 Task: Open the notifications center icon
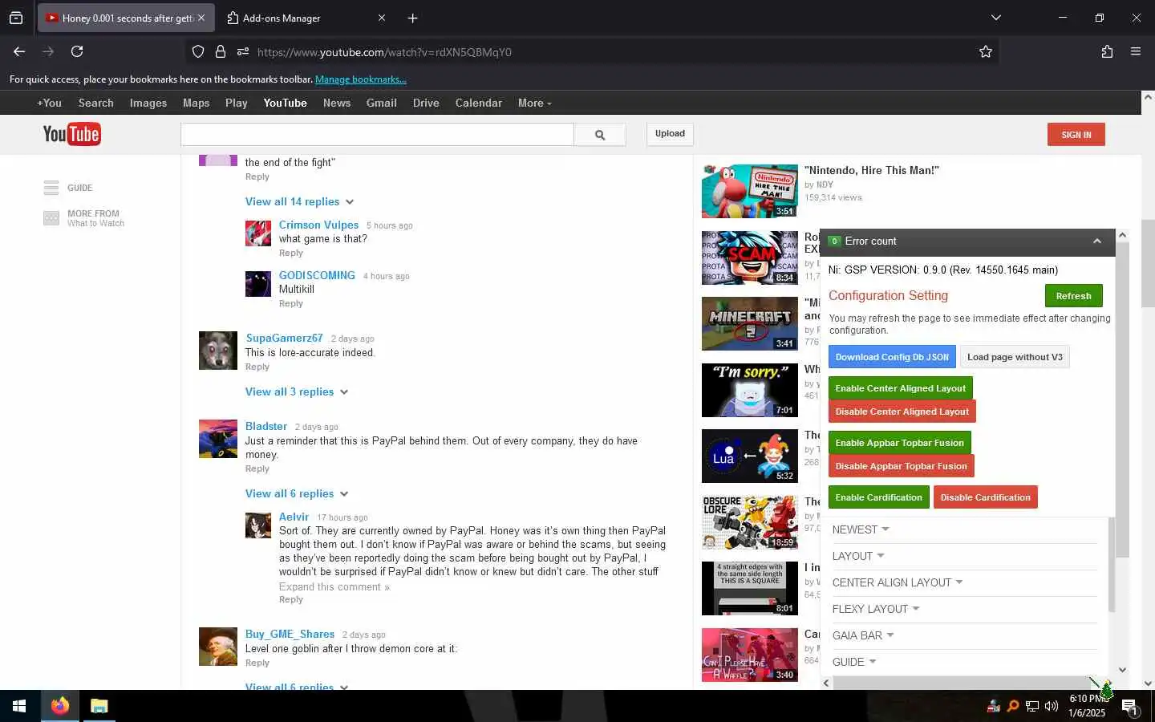1129,707
